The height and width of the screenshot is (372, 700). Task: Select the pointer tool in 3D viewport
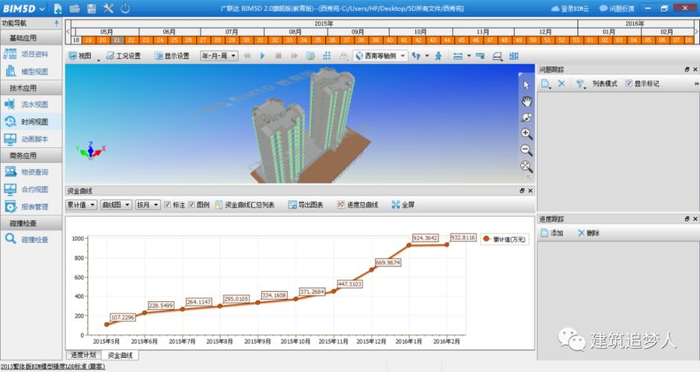point(526,85)
